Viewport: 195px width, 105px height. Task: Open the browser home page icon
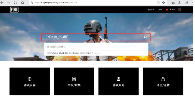coord(22,2)
